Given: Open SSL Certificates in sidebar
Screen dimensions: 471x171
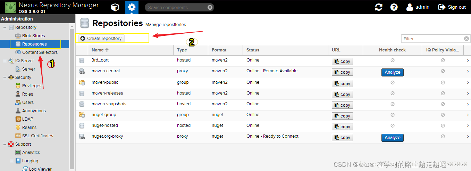Looking at the screenshot, I should coord(37,136).
